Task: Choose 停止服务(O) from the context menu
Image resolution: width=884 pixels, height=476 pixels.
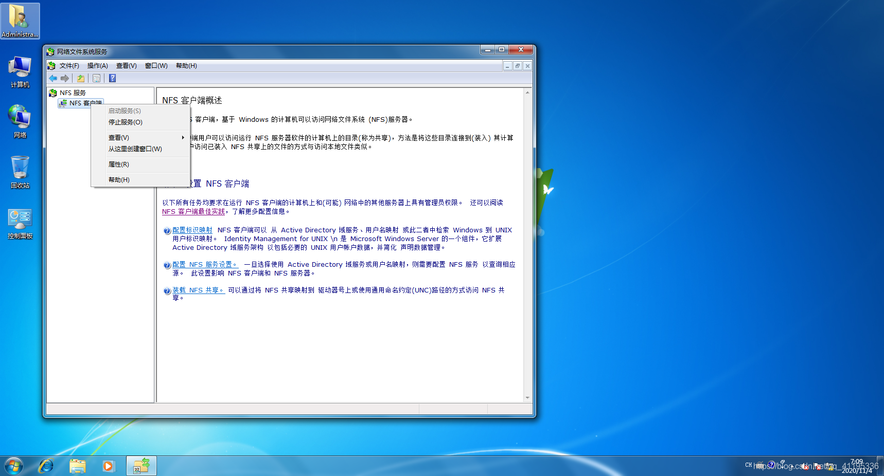Action: pyautogui.click(x=140, y=122)
